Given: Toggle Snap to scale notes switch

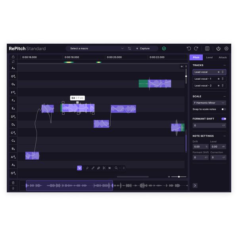Looking at the screenshot, I should click(224, 109).
